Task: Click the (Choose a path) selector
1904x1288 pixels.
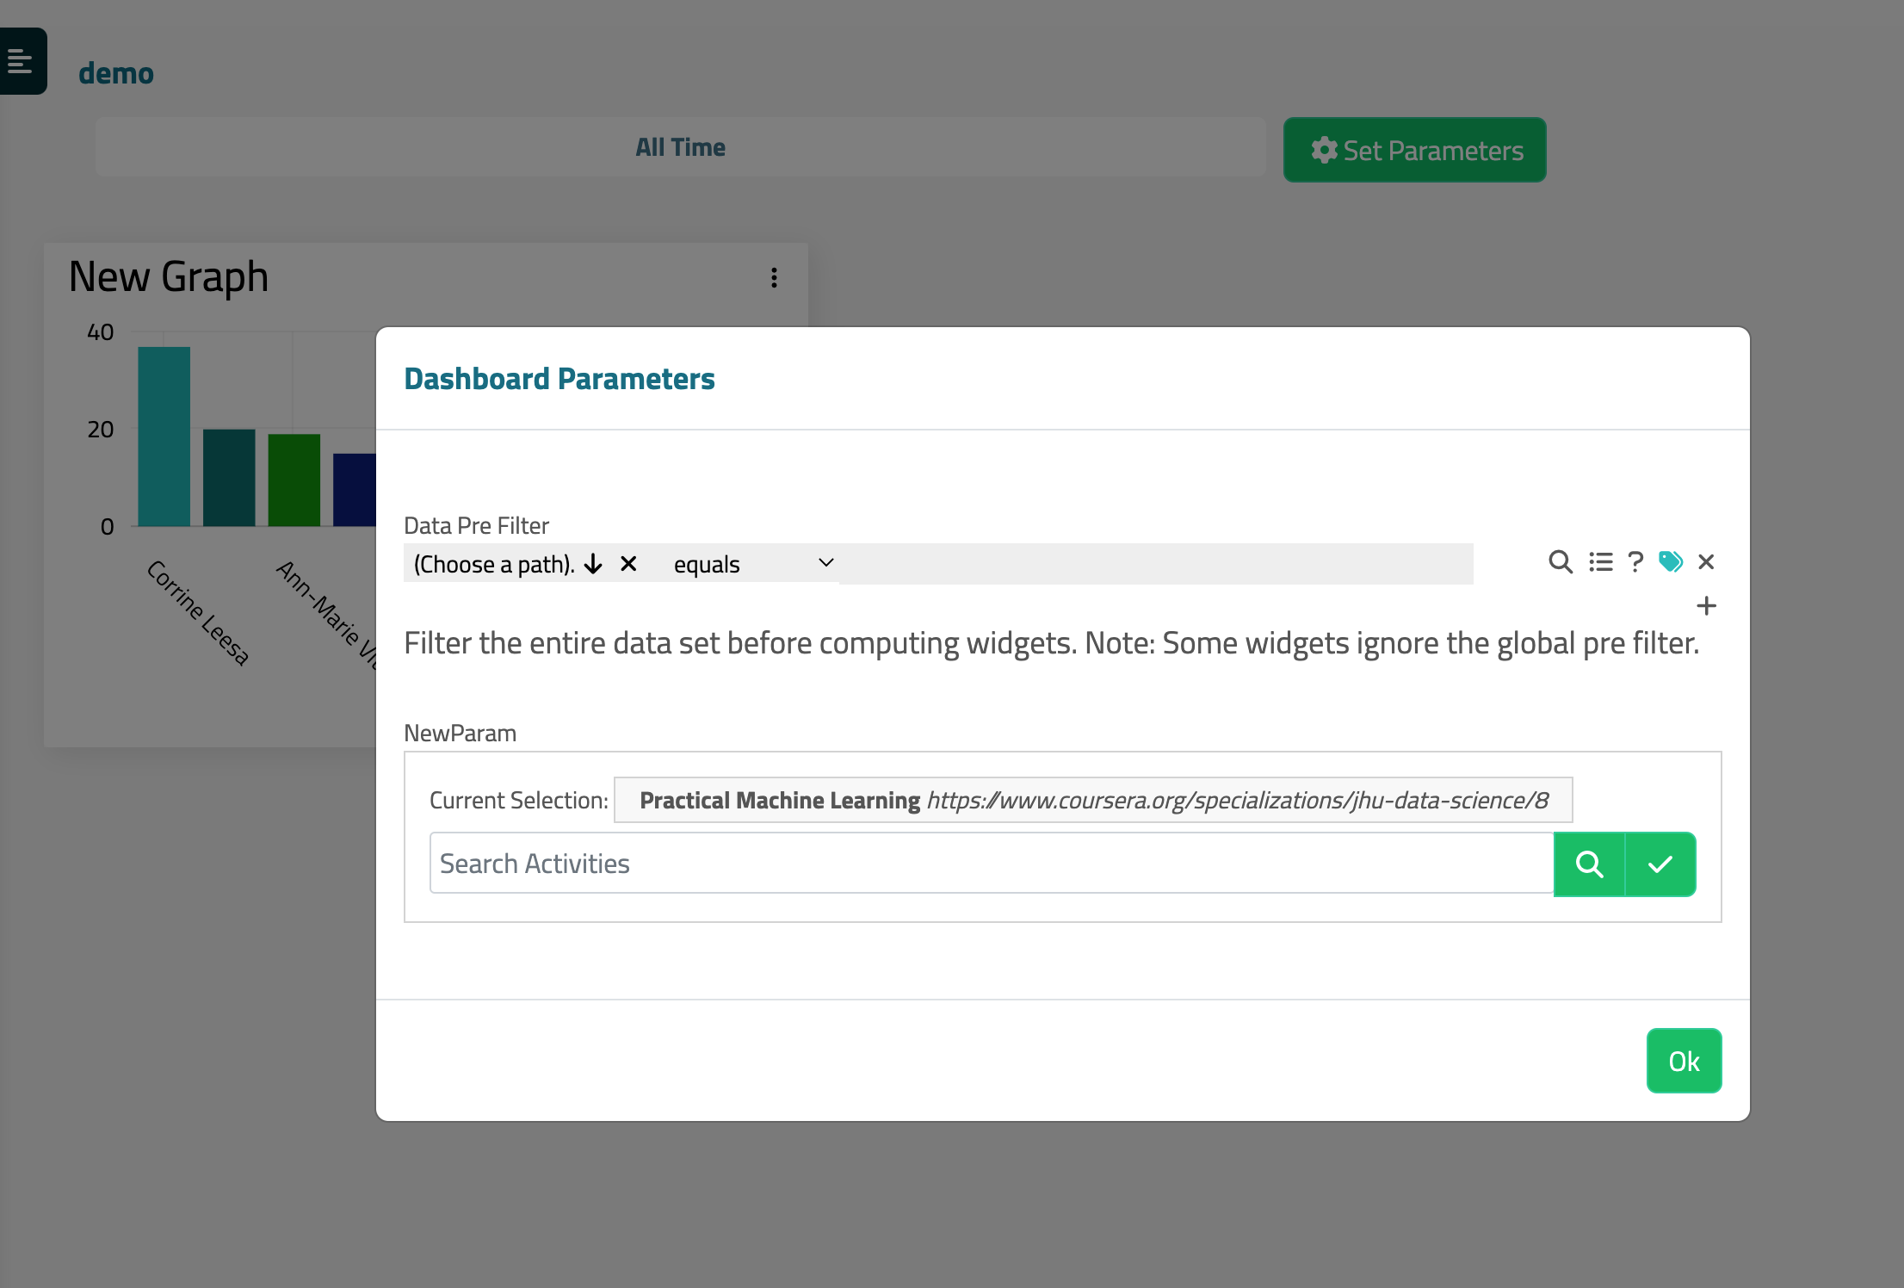Action: [x=493, y=564]
